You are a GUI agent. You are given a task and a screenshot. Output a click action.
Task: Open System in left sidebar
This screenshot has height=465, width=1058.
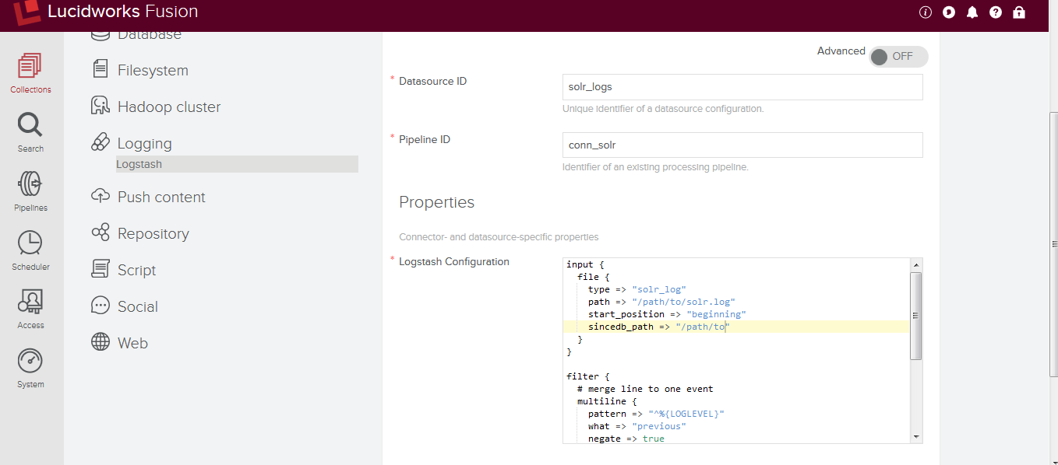[x=30, y=369]
